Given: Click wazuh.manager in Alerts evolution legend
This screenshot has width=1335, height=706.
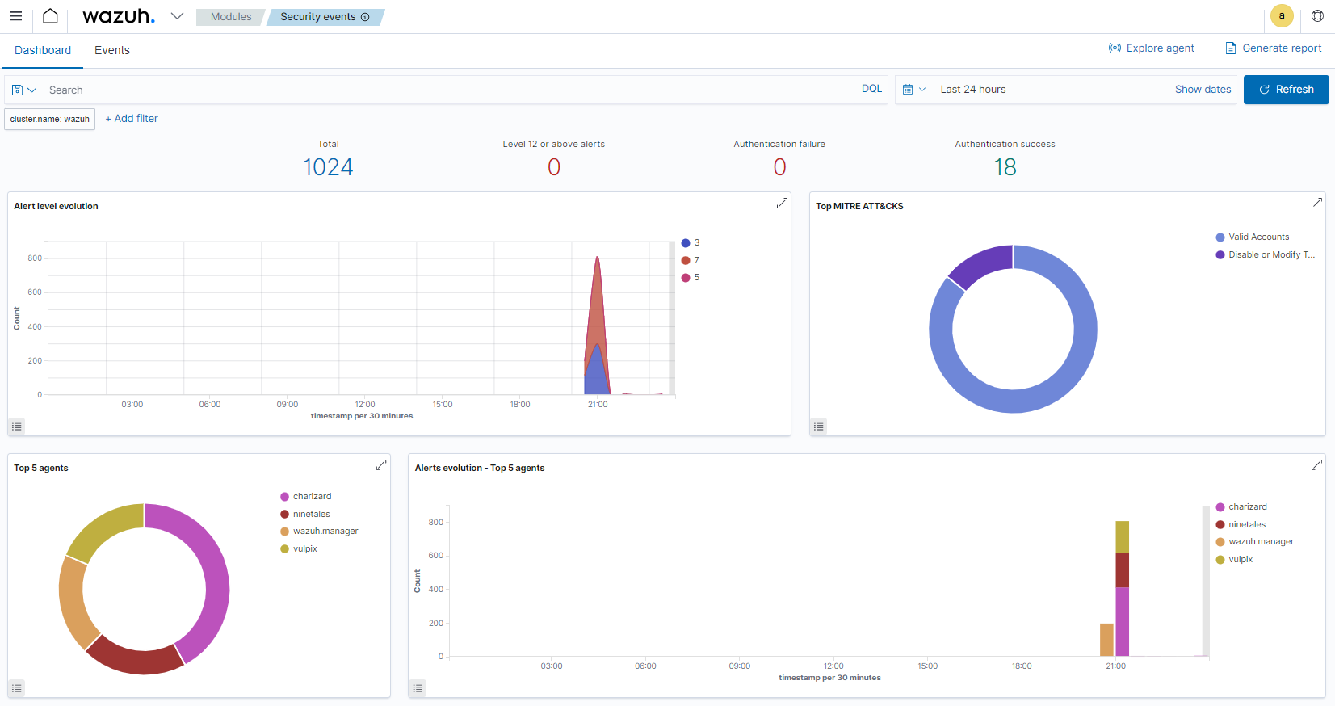Looking at the screenshot, I should [x=1255, y=542].
